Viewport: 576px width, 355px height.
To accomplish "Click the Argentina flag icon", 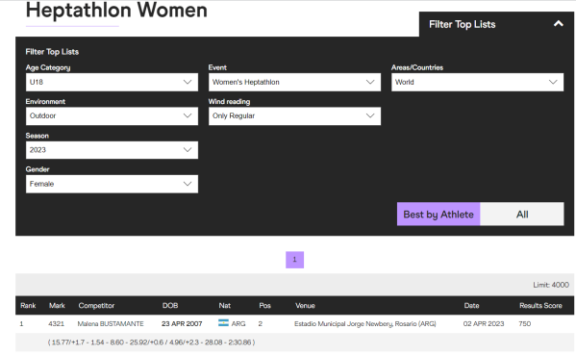I will (x=223, y=323).
